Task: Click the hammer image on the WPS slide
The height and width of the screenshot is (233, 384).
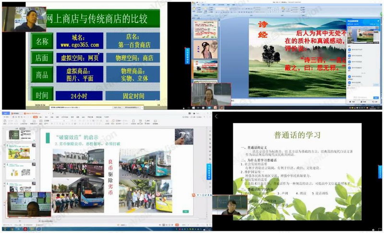Action: (x=184, y=136)
